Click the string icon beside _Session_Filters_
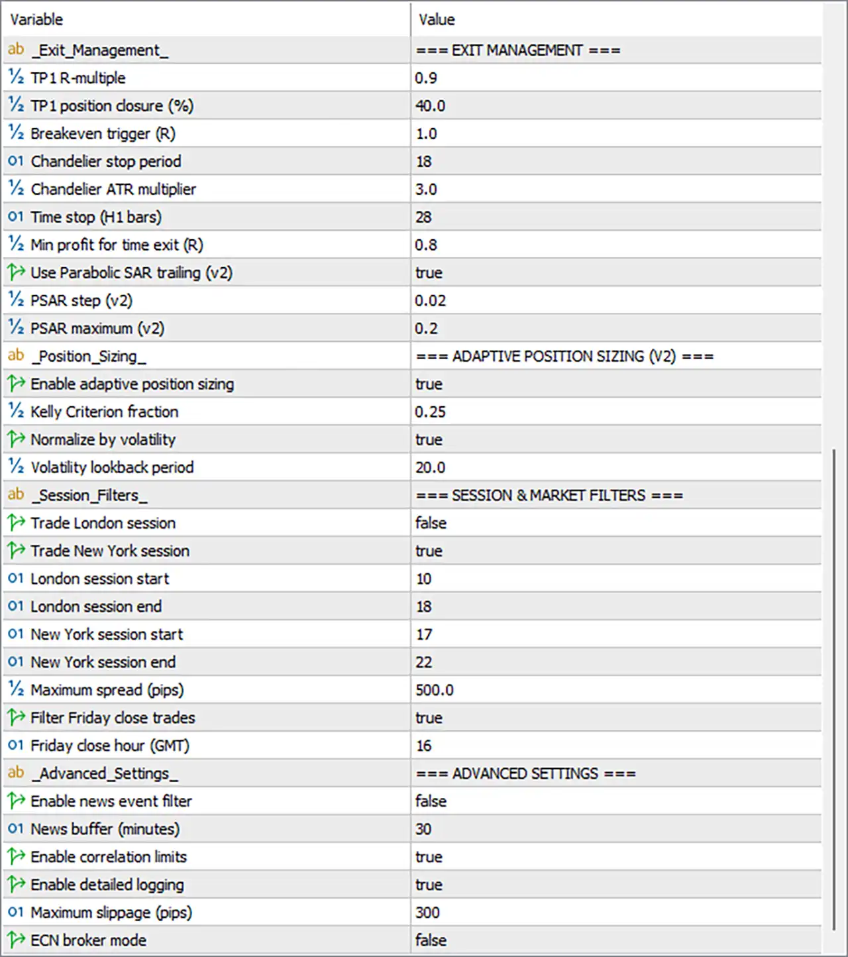The width and height of the screenshot is (848, 957). coord(16,495)
